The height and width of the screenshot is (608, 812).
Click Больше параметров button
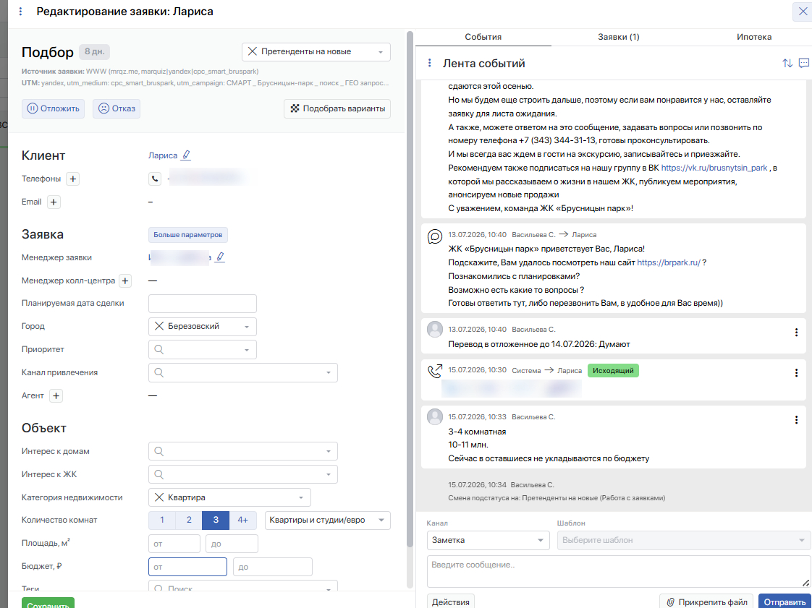tap(188, 235)
